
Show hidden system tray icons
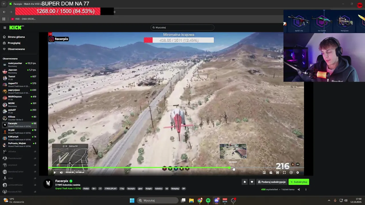pyautogui.click(x=329, y=200)
